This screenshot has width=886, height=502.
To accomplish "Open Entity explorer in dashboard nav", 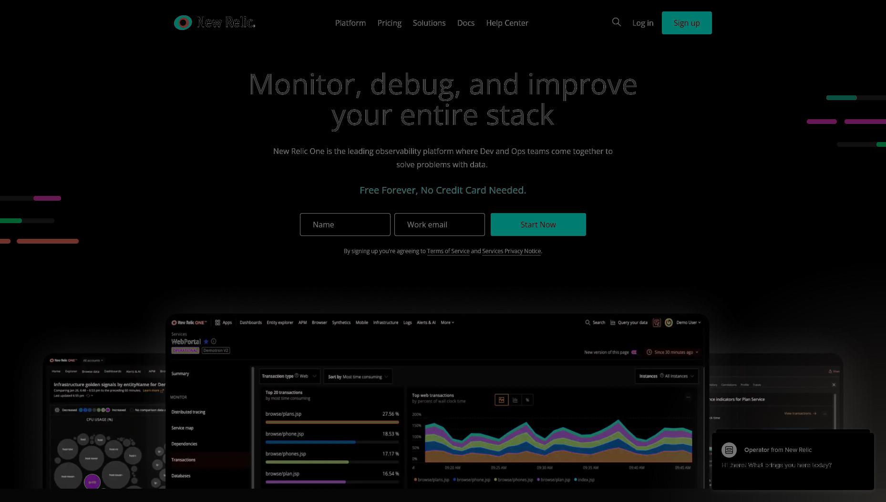I will click(x=280, y=323).
